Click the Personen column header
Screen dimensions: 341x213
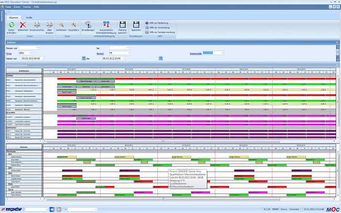(24, 147)
